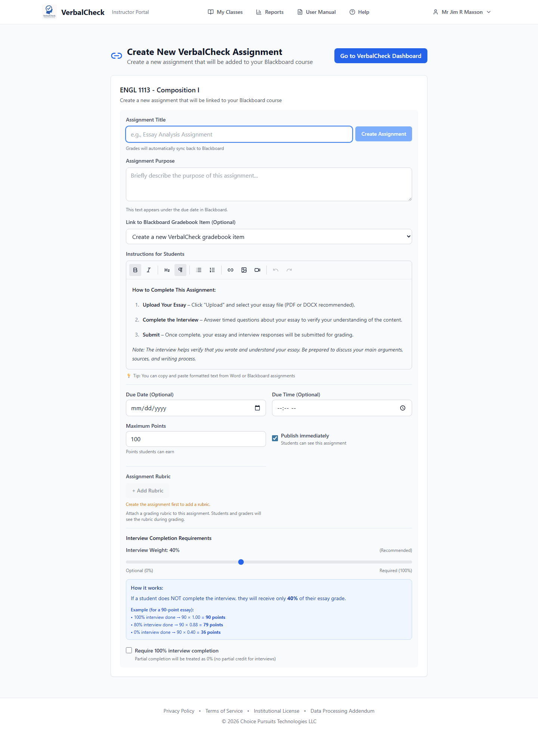This screenshot has height=734, width=538.
Task: Open the Privacy Policy link
Action: click(179, 710)
